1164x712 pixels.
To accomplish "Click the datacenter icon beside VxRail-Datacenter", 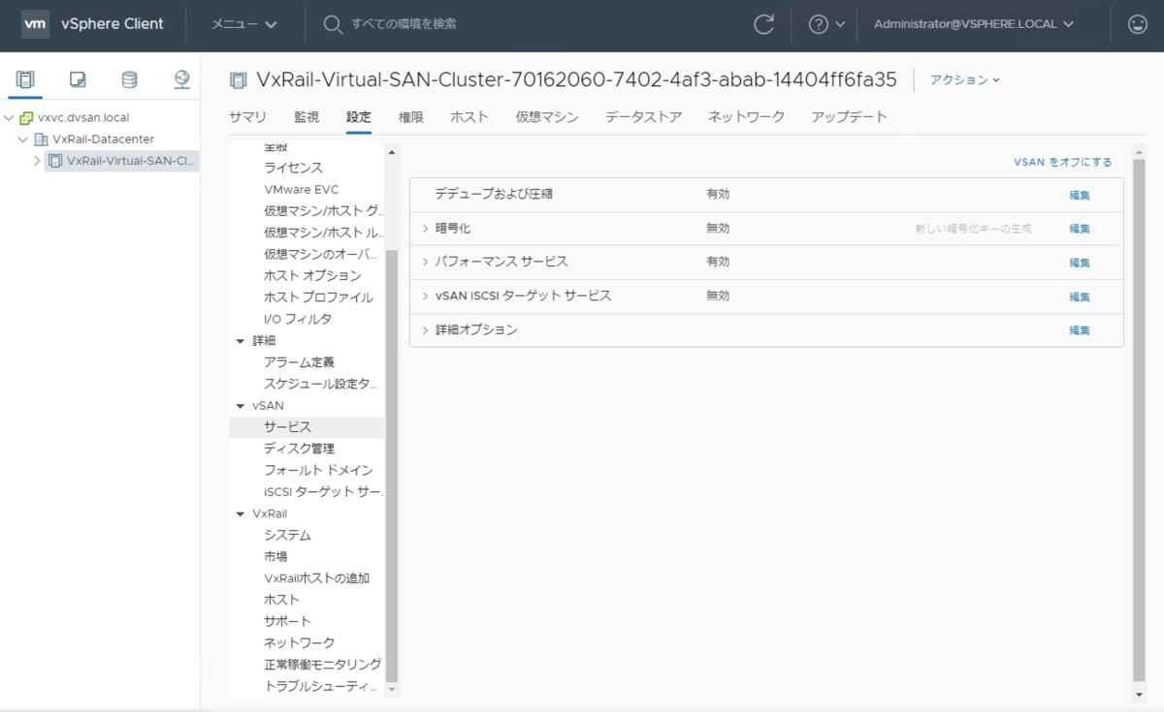I will (41, 139).
